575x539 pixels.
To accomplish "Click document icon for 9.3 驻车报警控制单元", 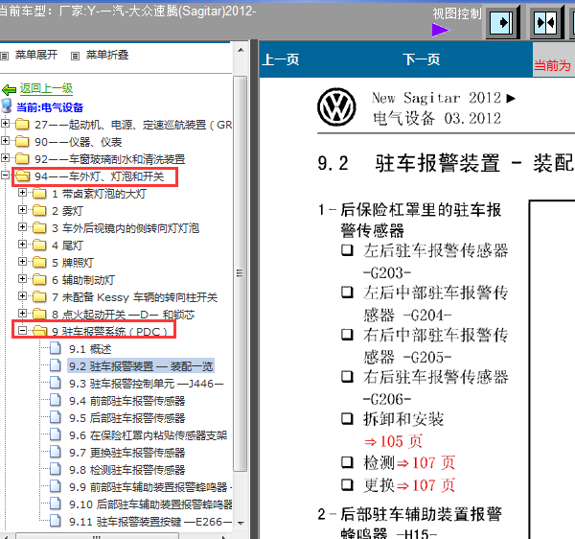I will coord(56,383).
